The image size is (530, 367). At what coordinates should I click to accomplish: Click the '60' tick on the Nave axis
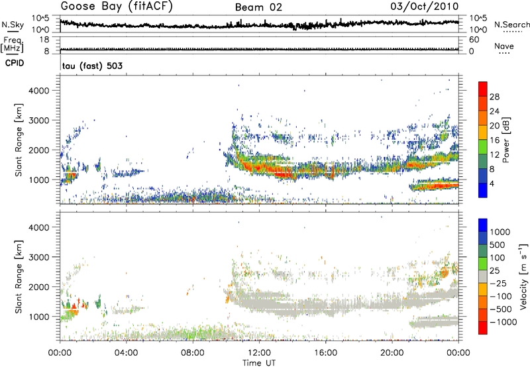[474, 40]
